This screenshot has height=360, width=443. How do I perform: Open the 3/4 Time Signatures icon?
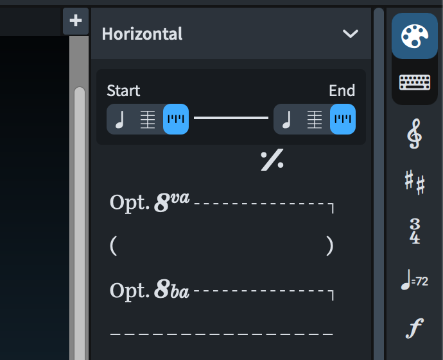pos(415,231)
